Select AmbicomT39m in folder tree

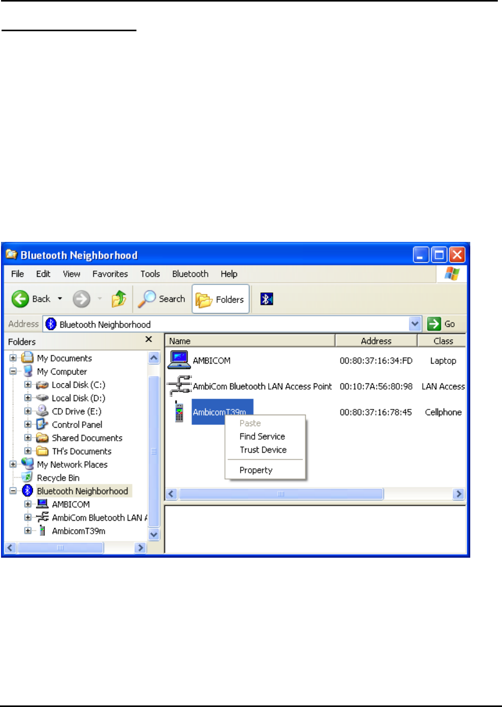(79, 531)
